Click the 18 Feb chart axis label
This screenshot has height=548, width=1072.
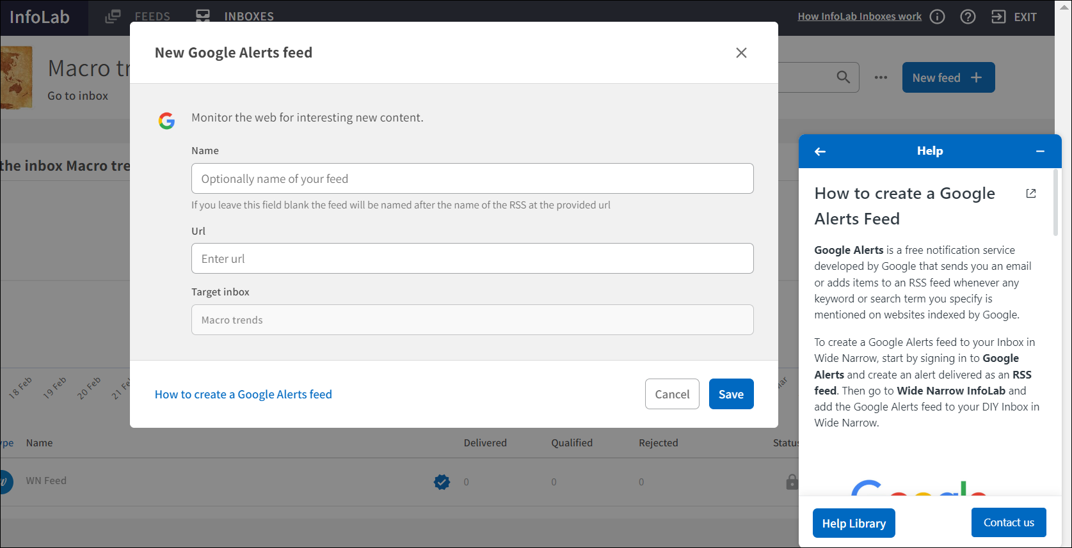pos(20,388)
